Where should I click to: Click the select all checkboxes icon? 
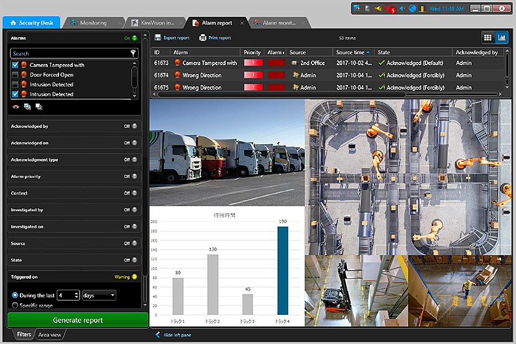coord(27,107)
